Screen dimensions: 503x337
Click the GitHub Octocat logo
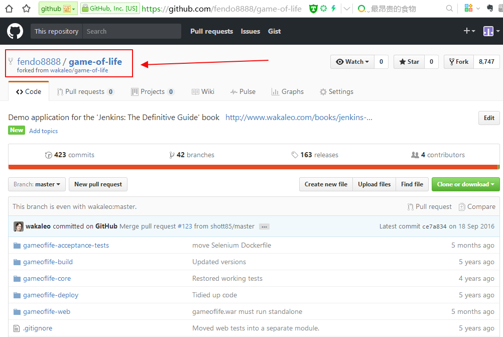(15, 31)
